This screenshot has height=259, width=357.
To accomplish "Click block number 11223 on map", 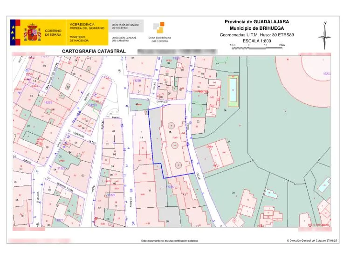I will (48, 102).
